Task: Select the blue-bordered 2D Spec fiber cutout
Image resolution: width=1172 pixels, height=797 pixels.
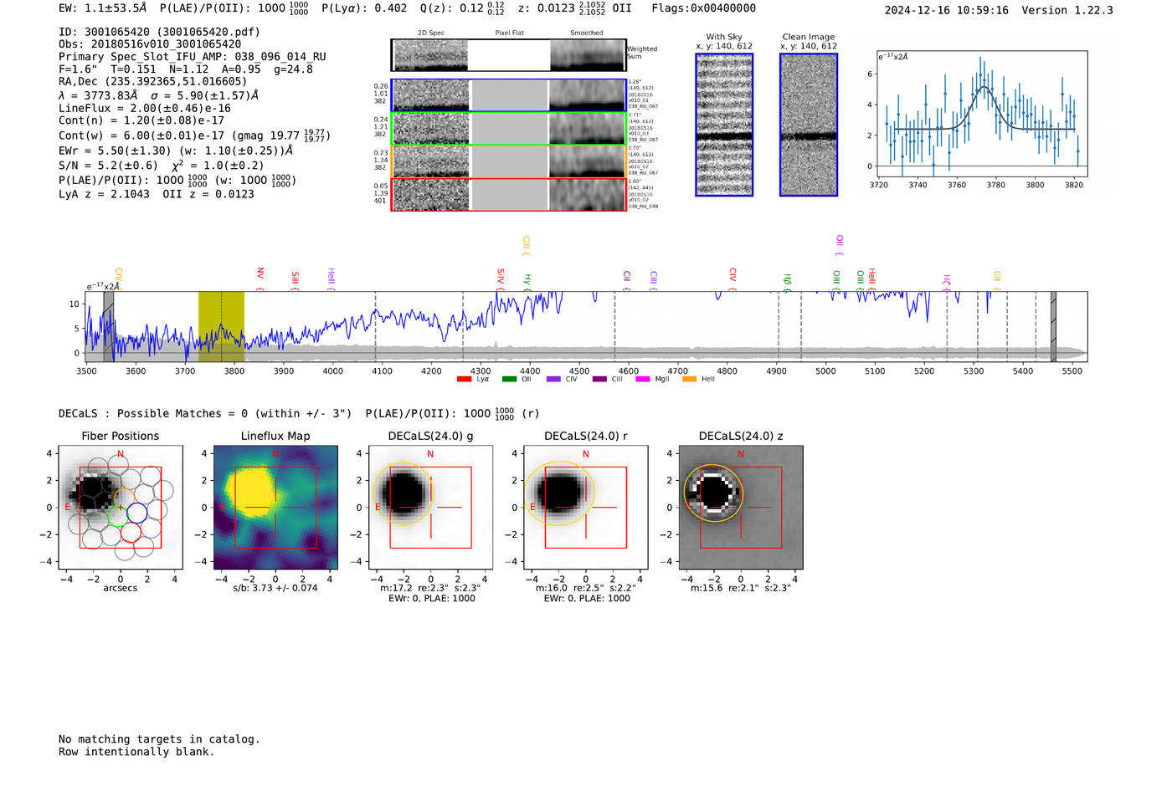Action: click(x=431, y=95)
